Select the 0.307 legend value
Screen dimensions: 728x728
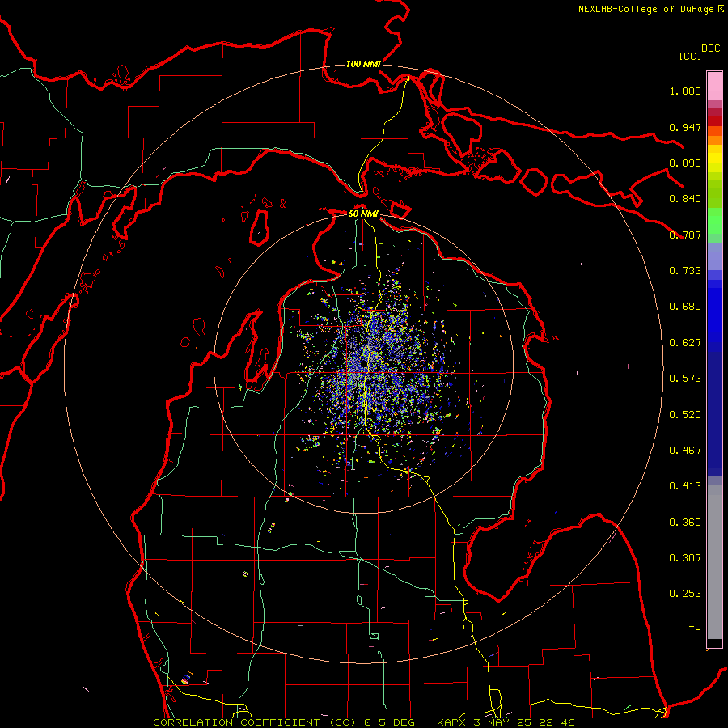pyautogui.click(x=685, y=558)
